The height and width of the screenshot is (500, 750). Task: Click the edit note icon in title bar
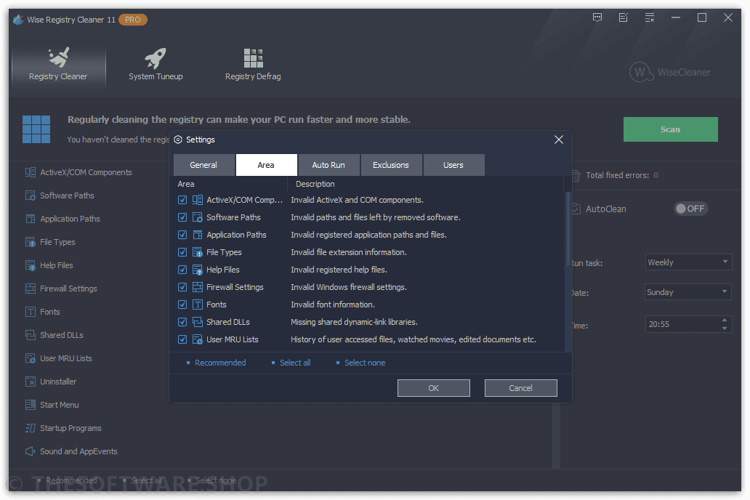[x=624, y=17]
